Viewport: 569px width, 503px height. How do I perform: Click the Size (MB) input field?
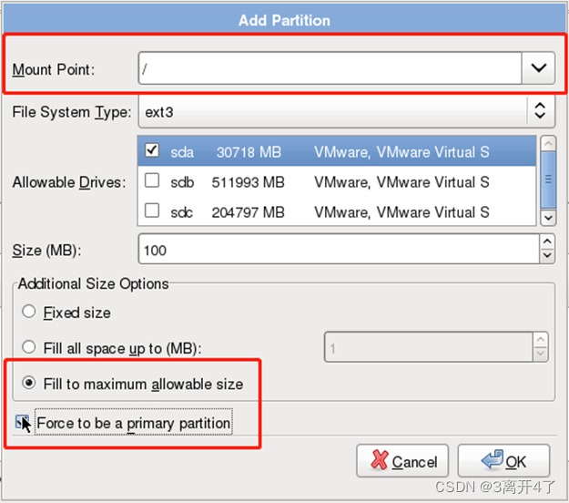[x=339, y=250]
